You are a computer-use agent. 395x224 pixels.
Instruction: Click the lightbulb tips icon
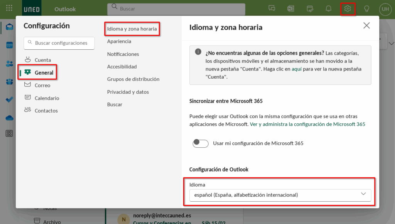(x=366, y=8)
